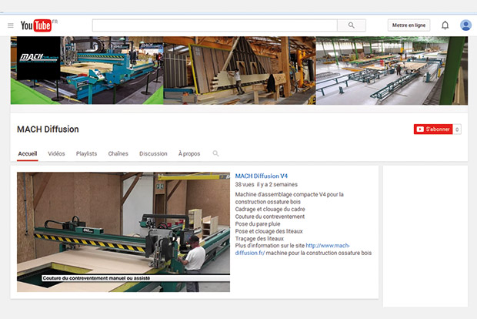This screenshot has width=477, height=319.
Task: Follow the mach-diffusion.fr website link
Action: click(x=292, y=249)
